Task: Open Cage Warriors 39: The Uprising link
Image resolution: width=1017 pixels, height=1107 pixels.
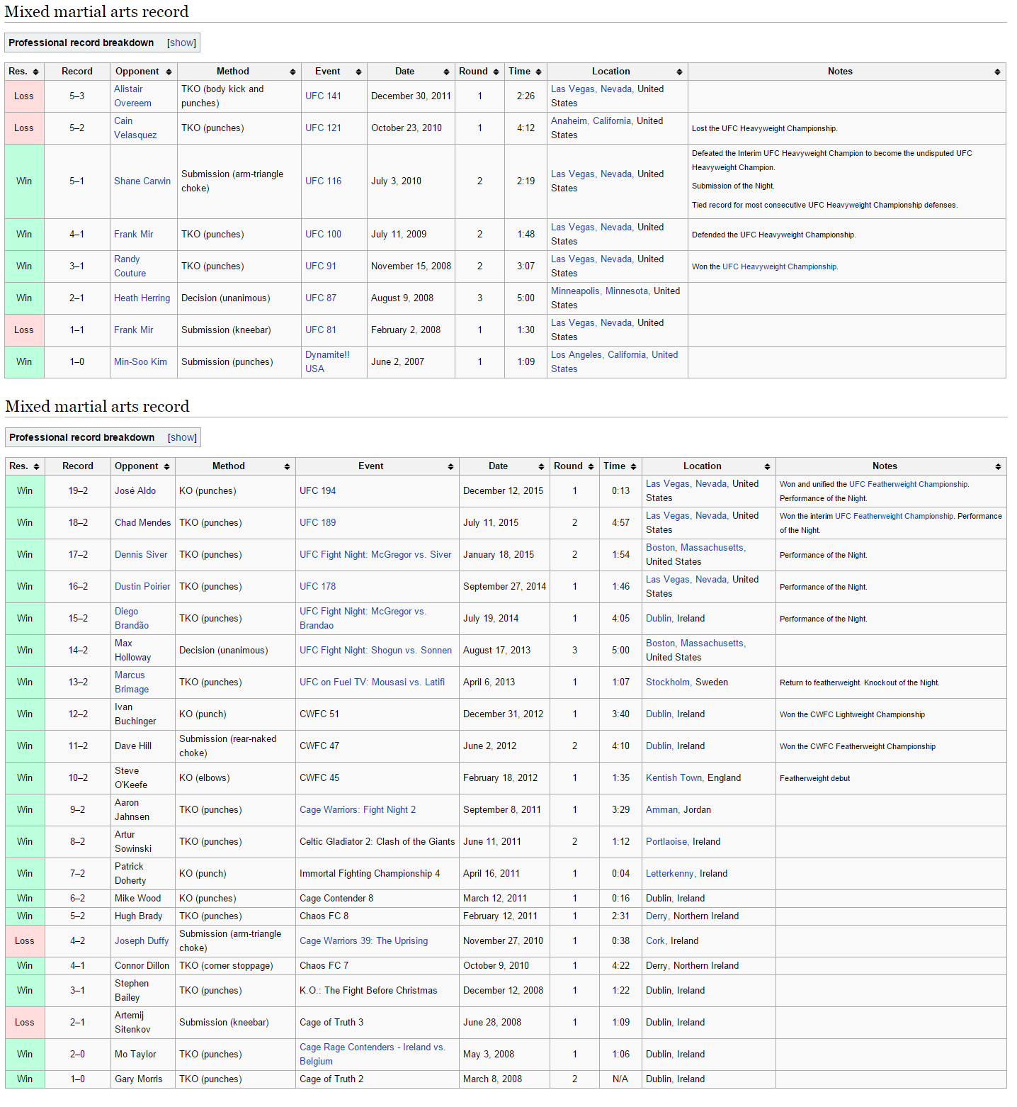Action: click(363, 941)
